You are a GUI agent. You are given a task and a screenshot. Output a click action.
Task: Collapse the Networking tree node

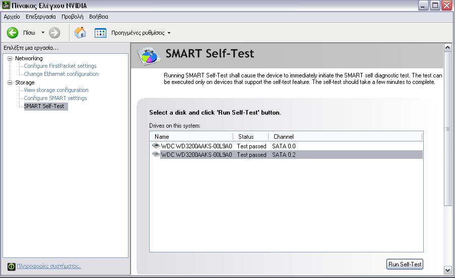click(10, 58)
